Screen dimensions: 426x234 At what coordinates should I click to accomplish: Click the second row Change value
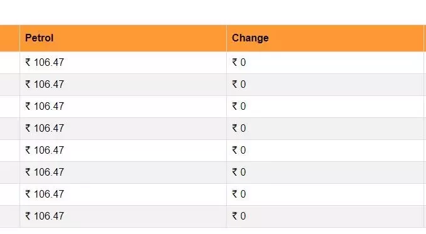239,84
